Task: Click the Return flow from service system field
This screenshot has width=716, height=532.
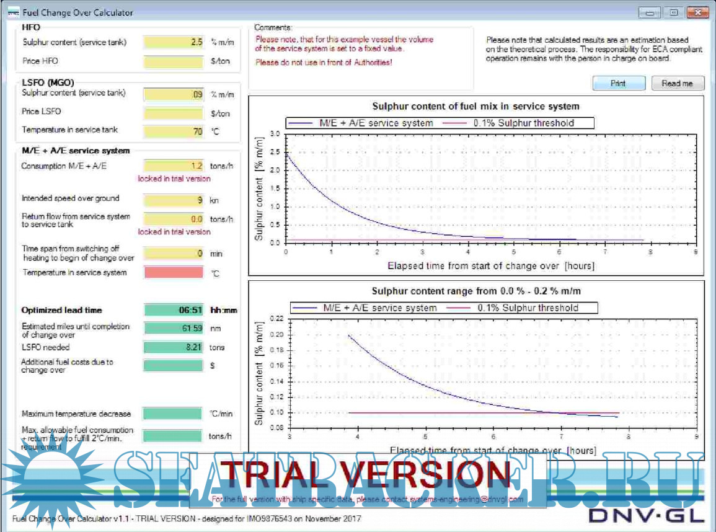Action: (x=173, y=219)
